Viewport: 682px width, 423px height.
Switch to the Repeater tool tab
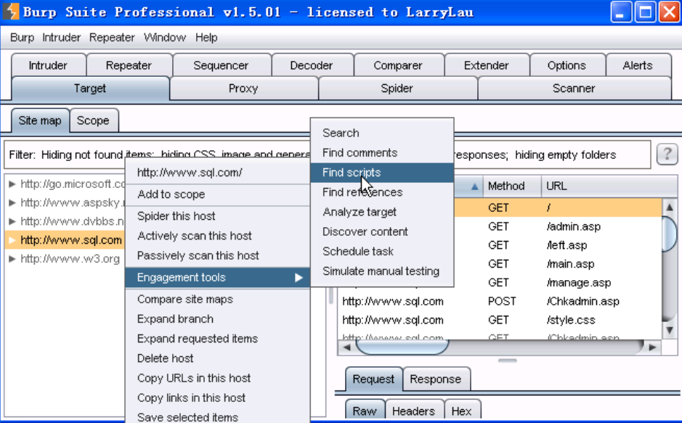[129, 65]
